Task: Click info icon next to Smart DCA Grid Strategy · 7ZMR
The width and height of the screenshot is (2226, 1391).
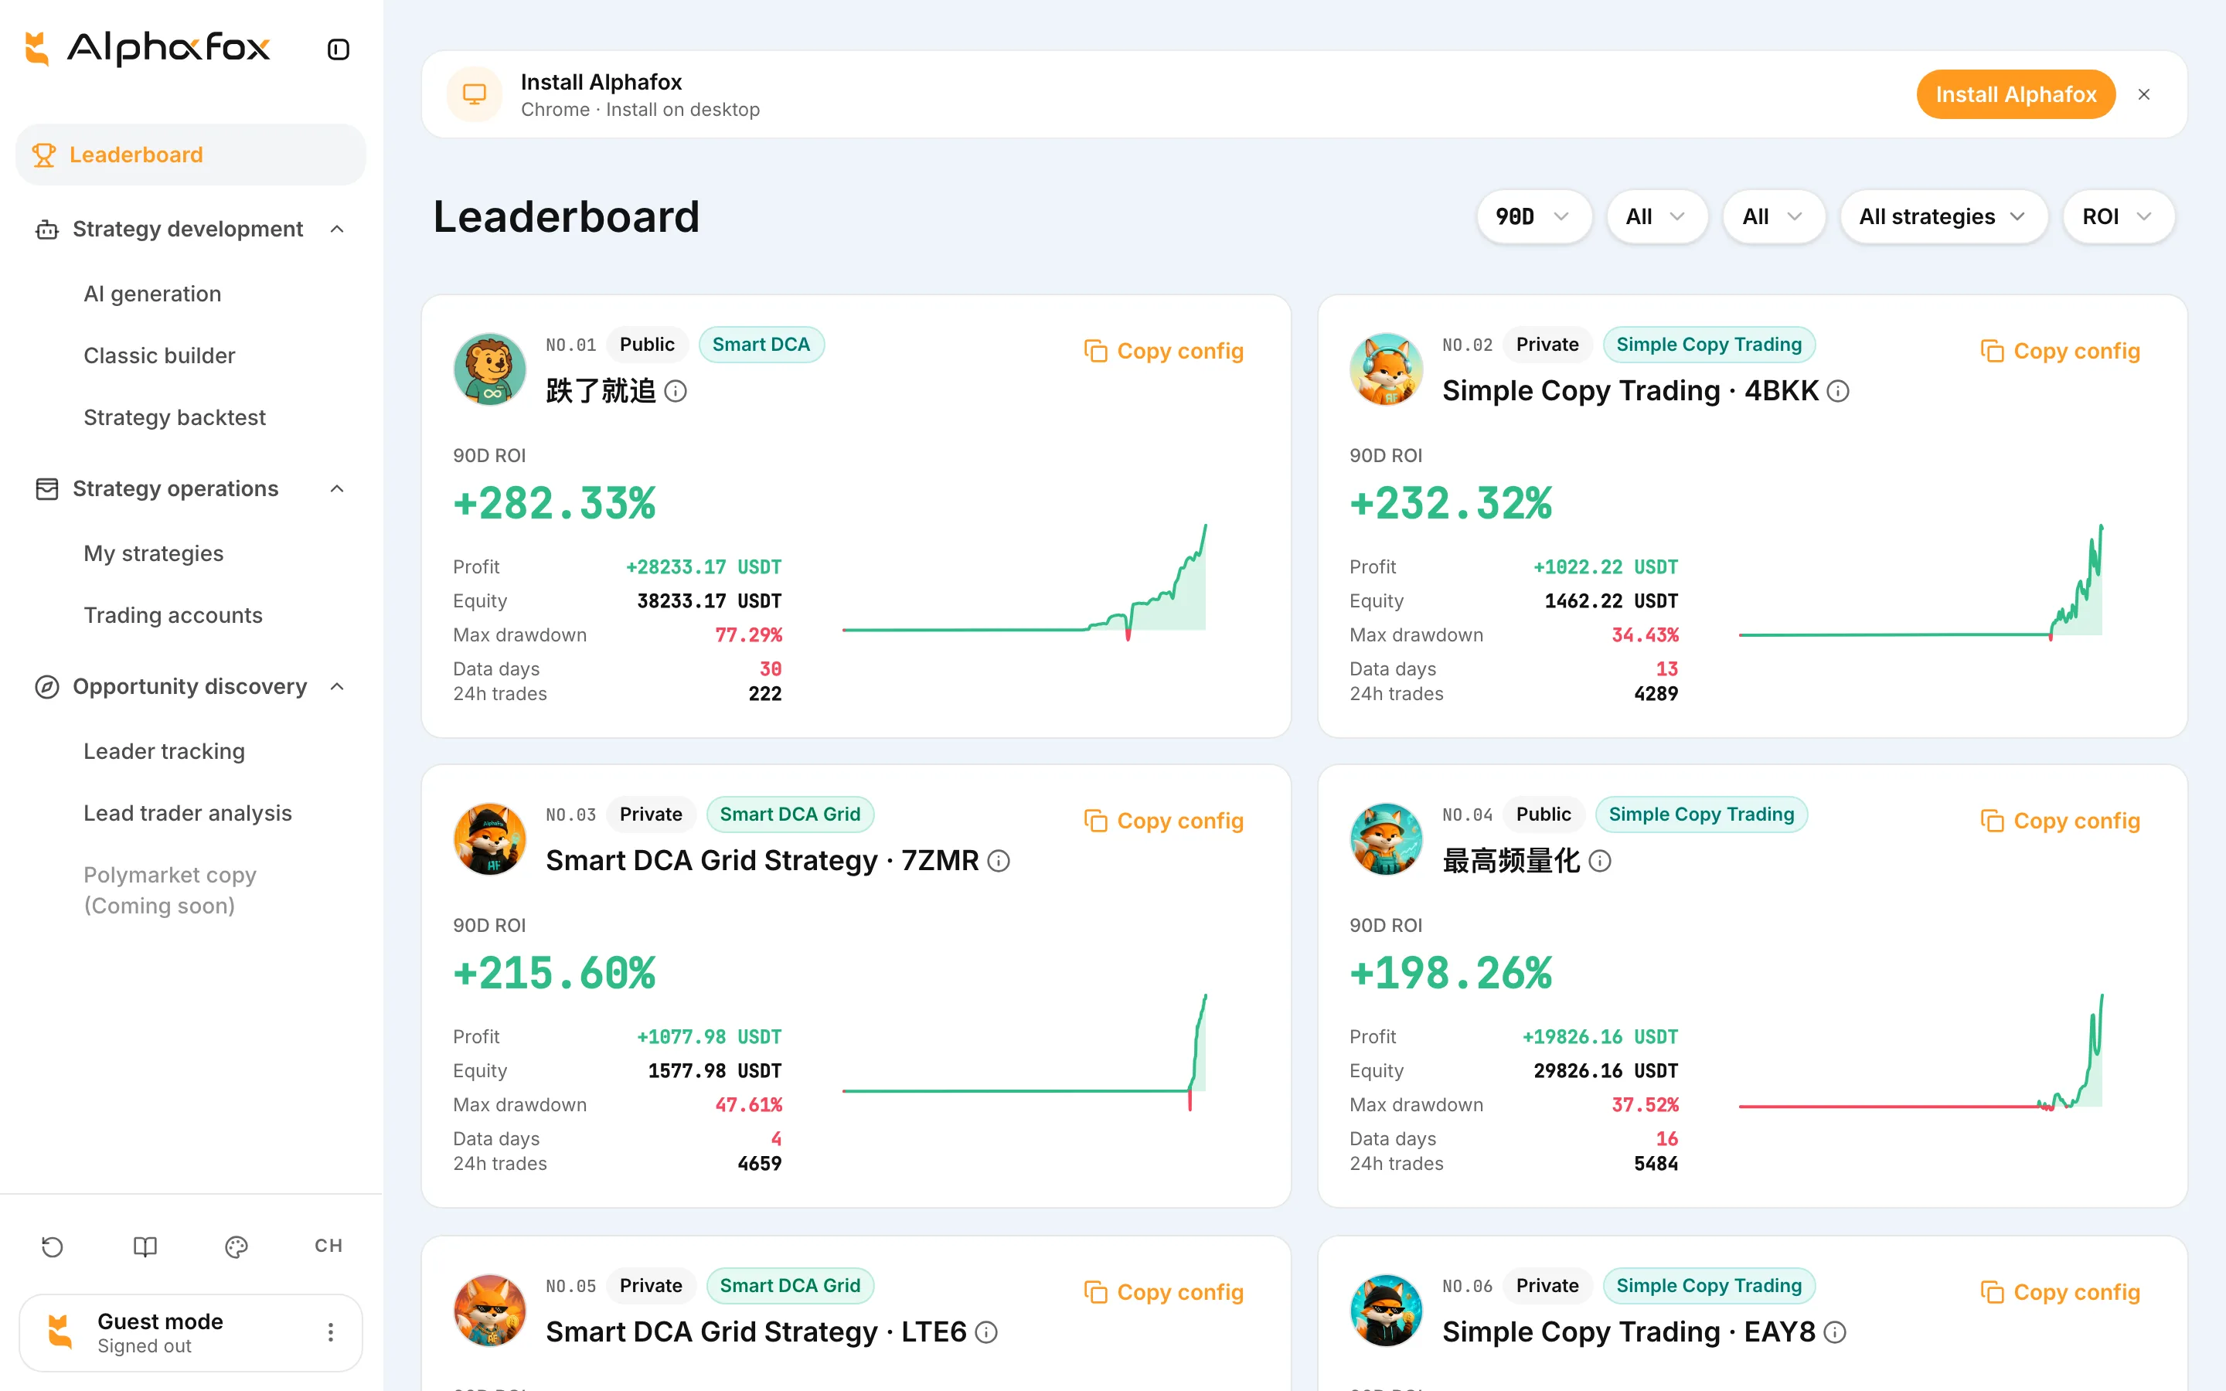Action: tap(998, 861)
